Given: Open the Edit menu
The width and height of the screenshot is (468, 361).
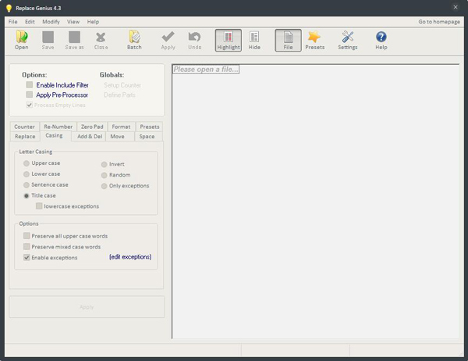Looking at the screenshot, I should pyautogui.click(x=30, y=22).
